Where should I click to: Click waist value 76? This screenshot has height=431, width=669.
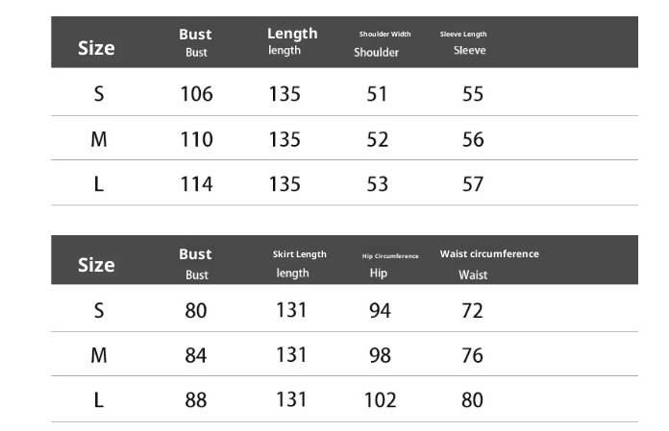pos(472,355)
